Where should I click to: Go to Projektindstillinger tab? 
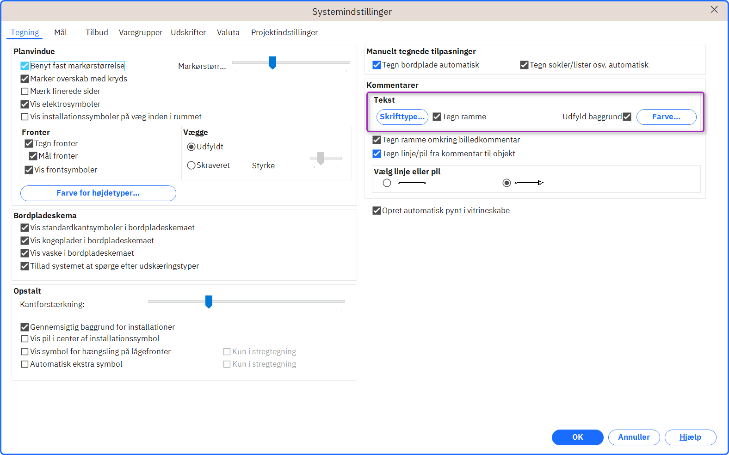pos(284,32)
